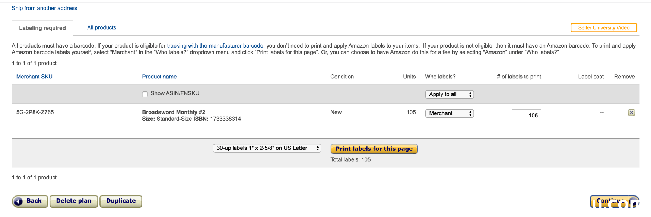This screenshot has width=651, height=217.
Task: Remove product with the X icon
Action: click(x=631, y=113)
